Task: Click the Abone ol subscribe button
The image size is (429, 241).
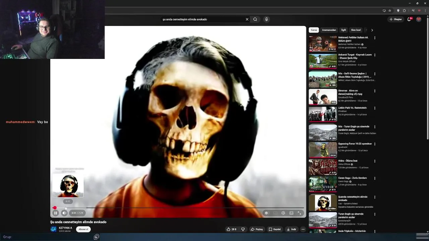Action: (x=83, y=229)
